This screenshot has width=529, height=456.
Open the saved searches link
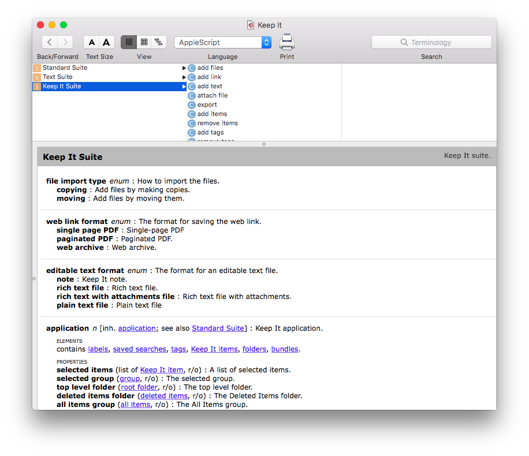tap(140, 349)
